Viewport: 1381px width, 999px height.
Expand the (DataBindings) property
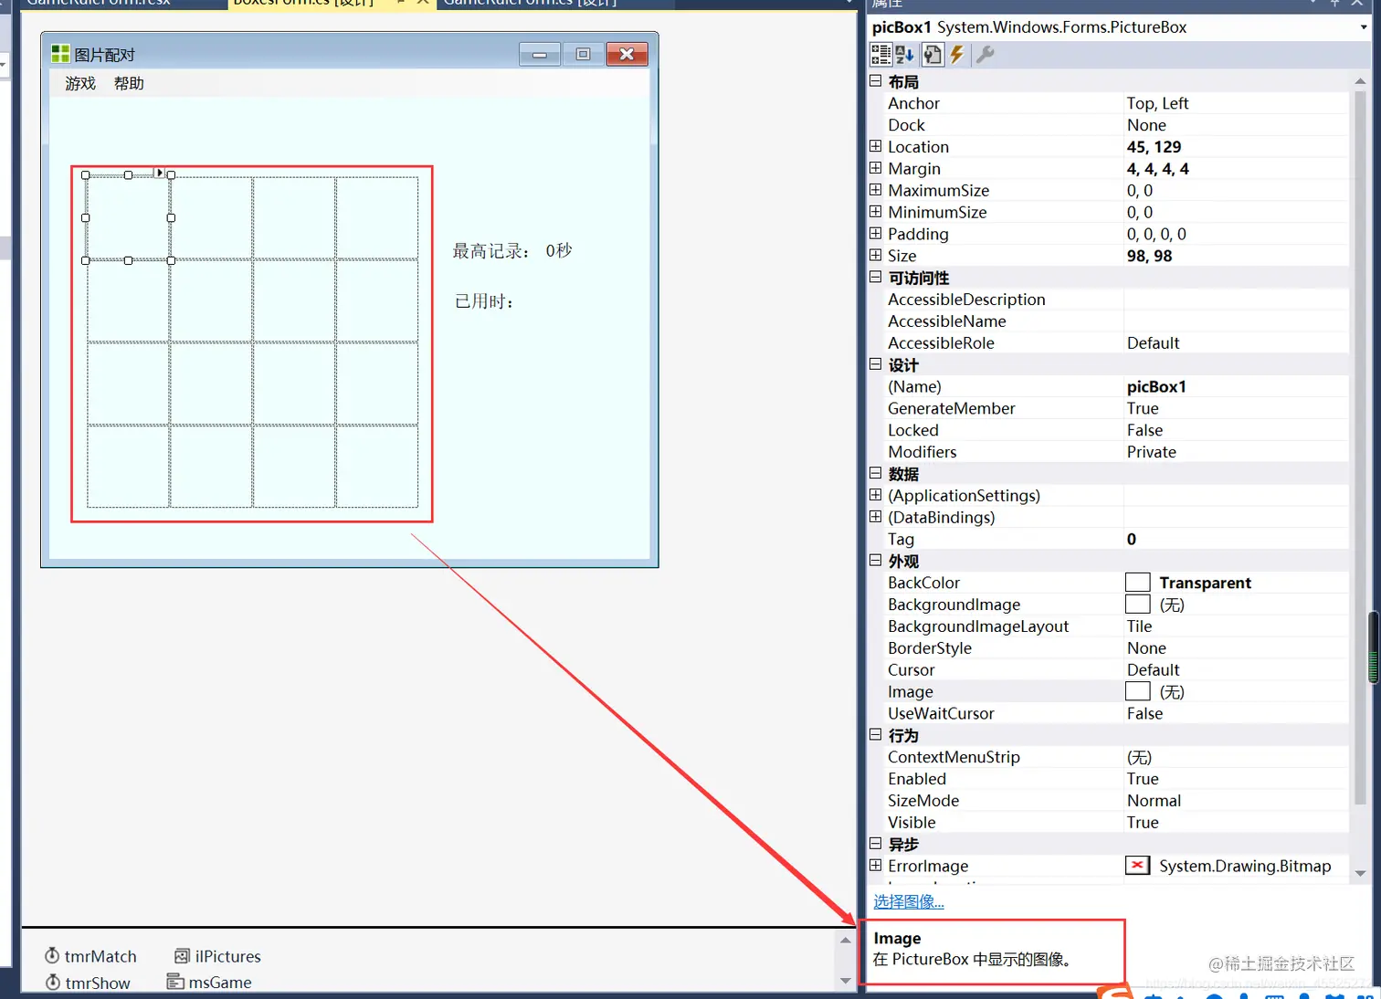[x=875, y=517]
